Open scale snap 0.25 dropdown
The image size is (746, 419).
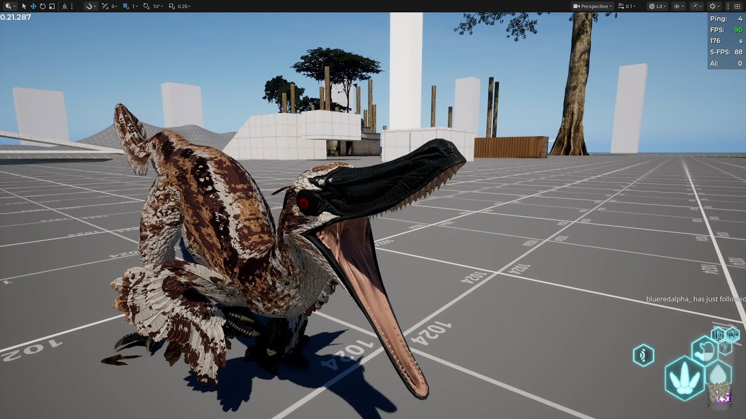point(184,6)
